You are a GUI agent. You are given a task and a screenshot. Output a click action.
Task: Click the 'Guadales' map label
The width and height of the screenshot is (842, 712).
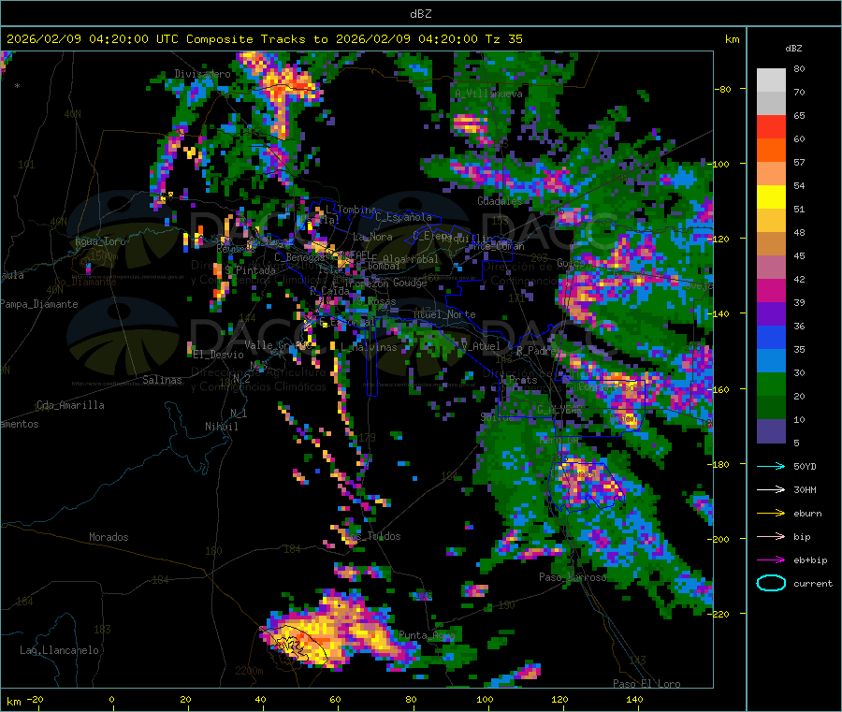point(500,201)
